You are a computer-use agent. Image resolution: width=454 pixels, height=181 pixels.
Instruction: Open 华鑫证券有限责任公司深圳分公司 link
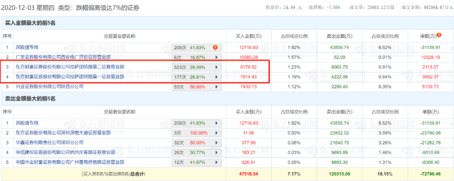pyautogui.click(x=50, y=142)
